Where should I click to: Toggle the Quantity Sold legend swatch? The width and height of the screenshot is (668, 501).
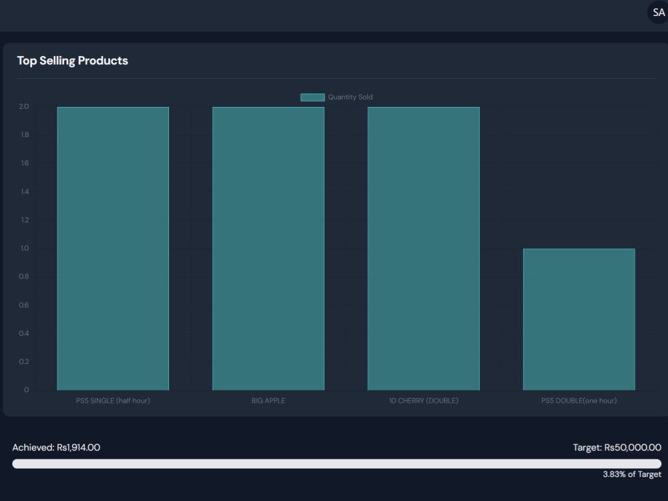[x=312, y=97]
